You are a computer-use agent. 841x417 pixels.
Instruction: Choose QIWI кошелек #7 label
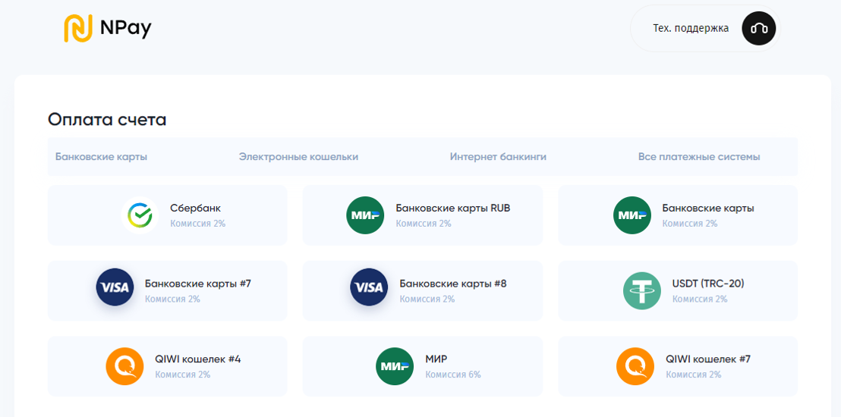click(708, 359)
